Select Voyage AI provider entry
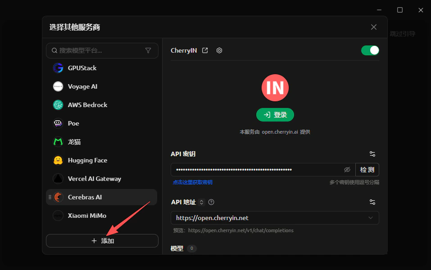431x270 pixels. [102, 86]
